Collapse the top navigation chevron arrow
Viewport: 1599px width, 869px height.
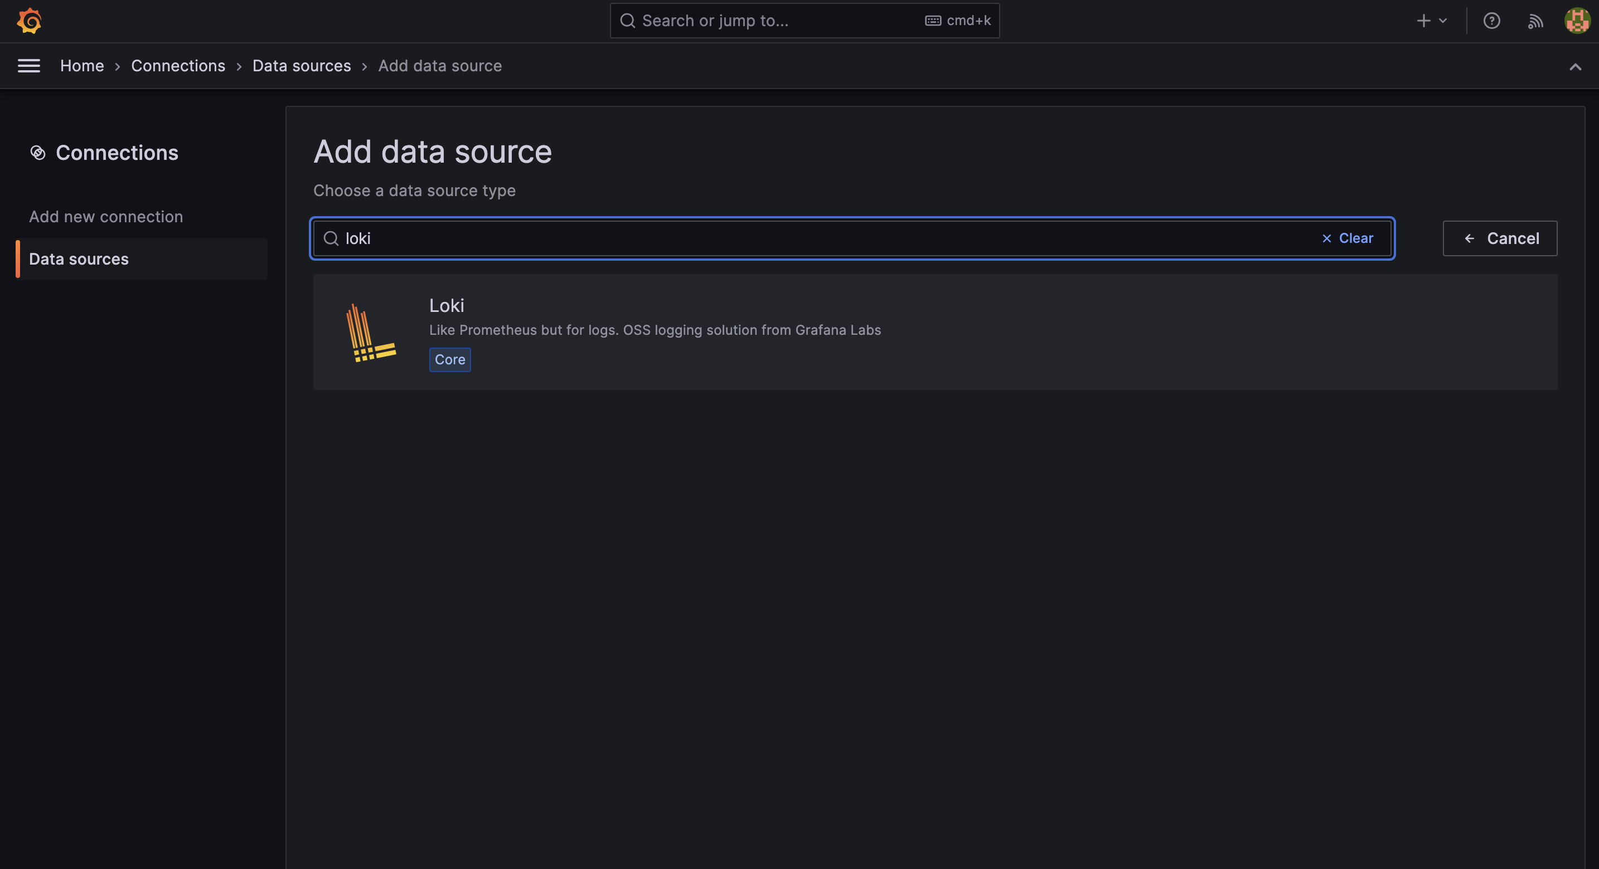click(x=1576, y=66)
